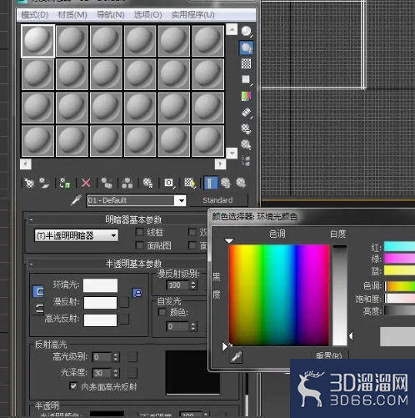Click the 重置(R) button
This screenshot has height=418, width=415.
(329, 355)
